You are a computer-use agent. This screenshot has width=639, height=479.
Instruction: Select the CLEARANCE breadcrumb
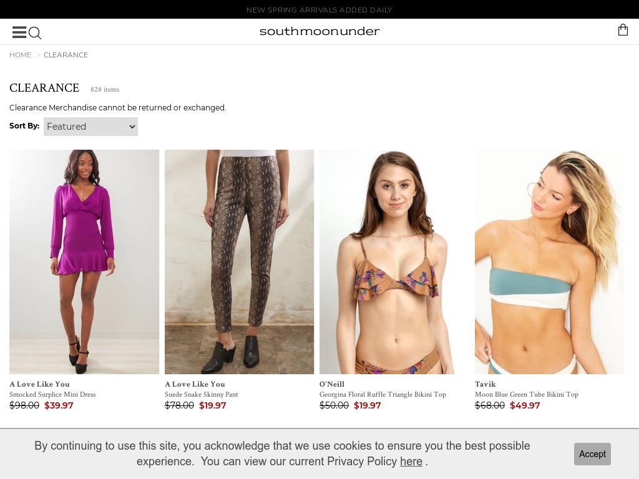(x=66, y=55)
